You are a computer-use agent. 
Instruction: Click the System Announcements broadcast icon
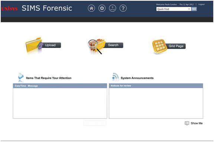coord(115,77)
